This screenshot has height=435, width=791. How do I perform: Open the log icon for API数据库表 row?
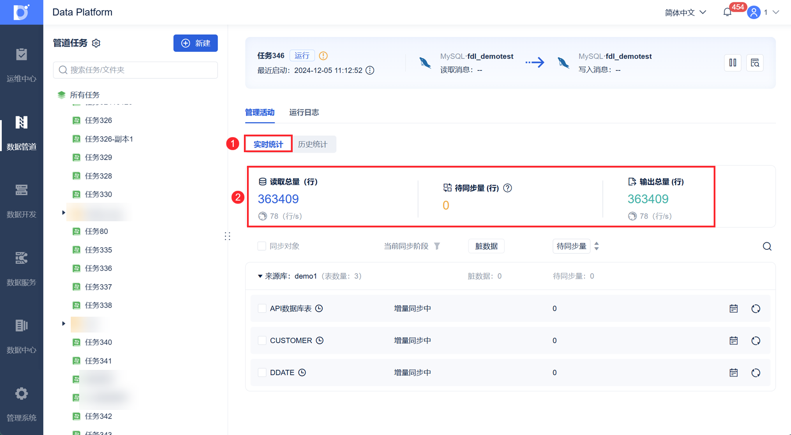tap(733, 309)
